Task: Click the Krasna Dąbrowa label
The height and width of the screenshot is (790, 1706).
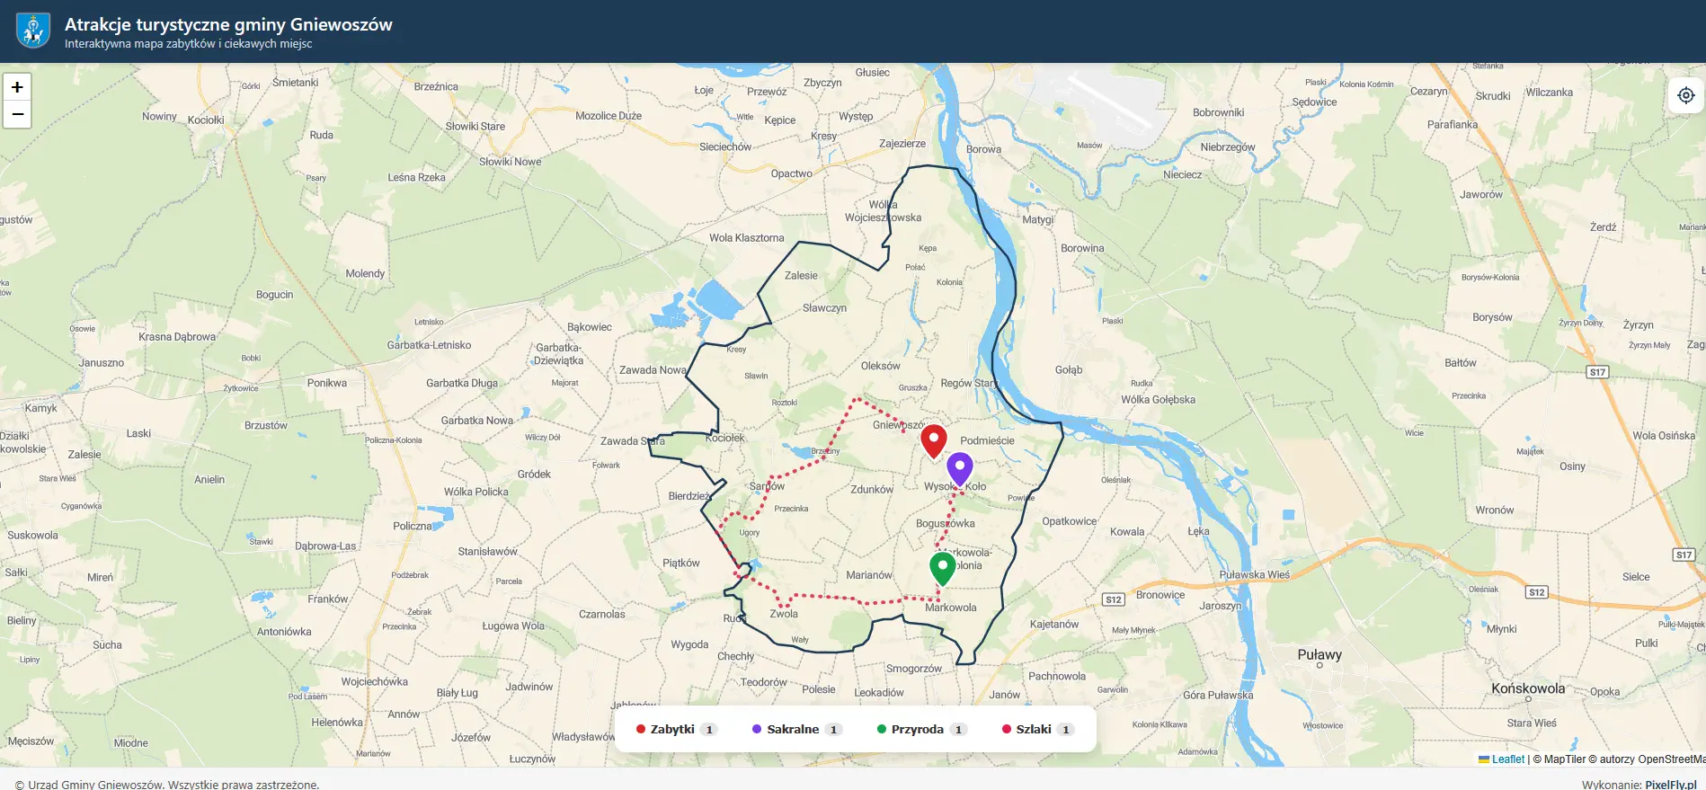Action: click(177, 337)
